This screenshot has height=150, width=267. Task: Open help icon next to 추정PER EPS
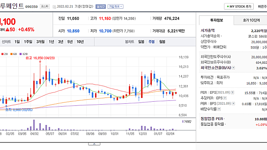pos(225,98)
